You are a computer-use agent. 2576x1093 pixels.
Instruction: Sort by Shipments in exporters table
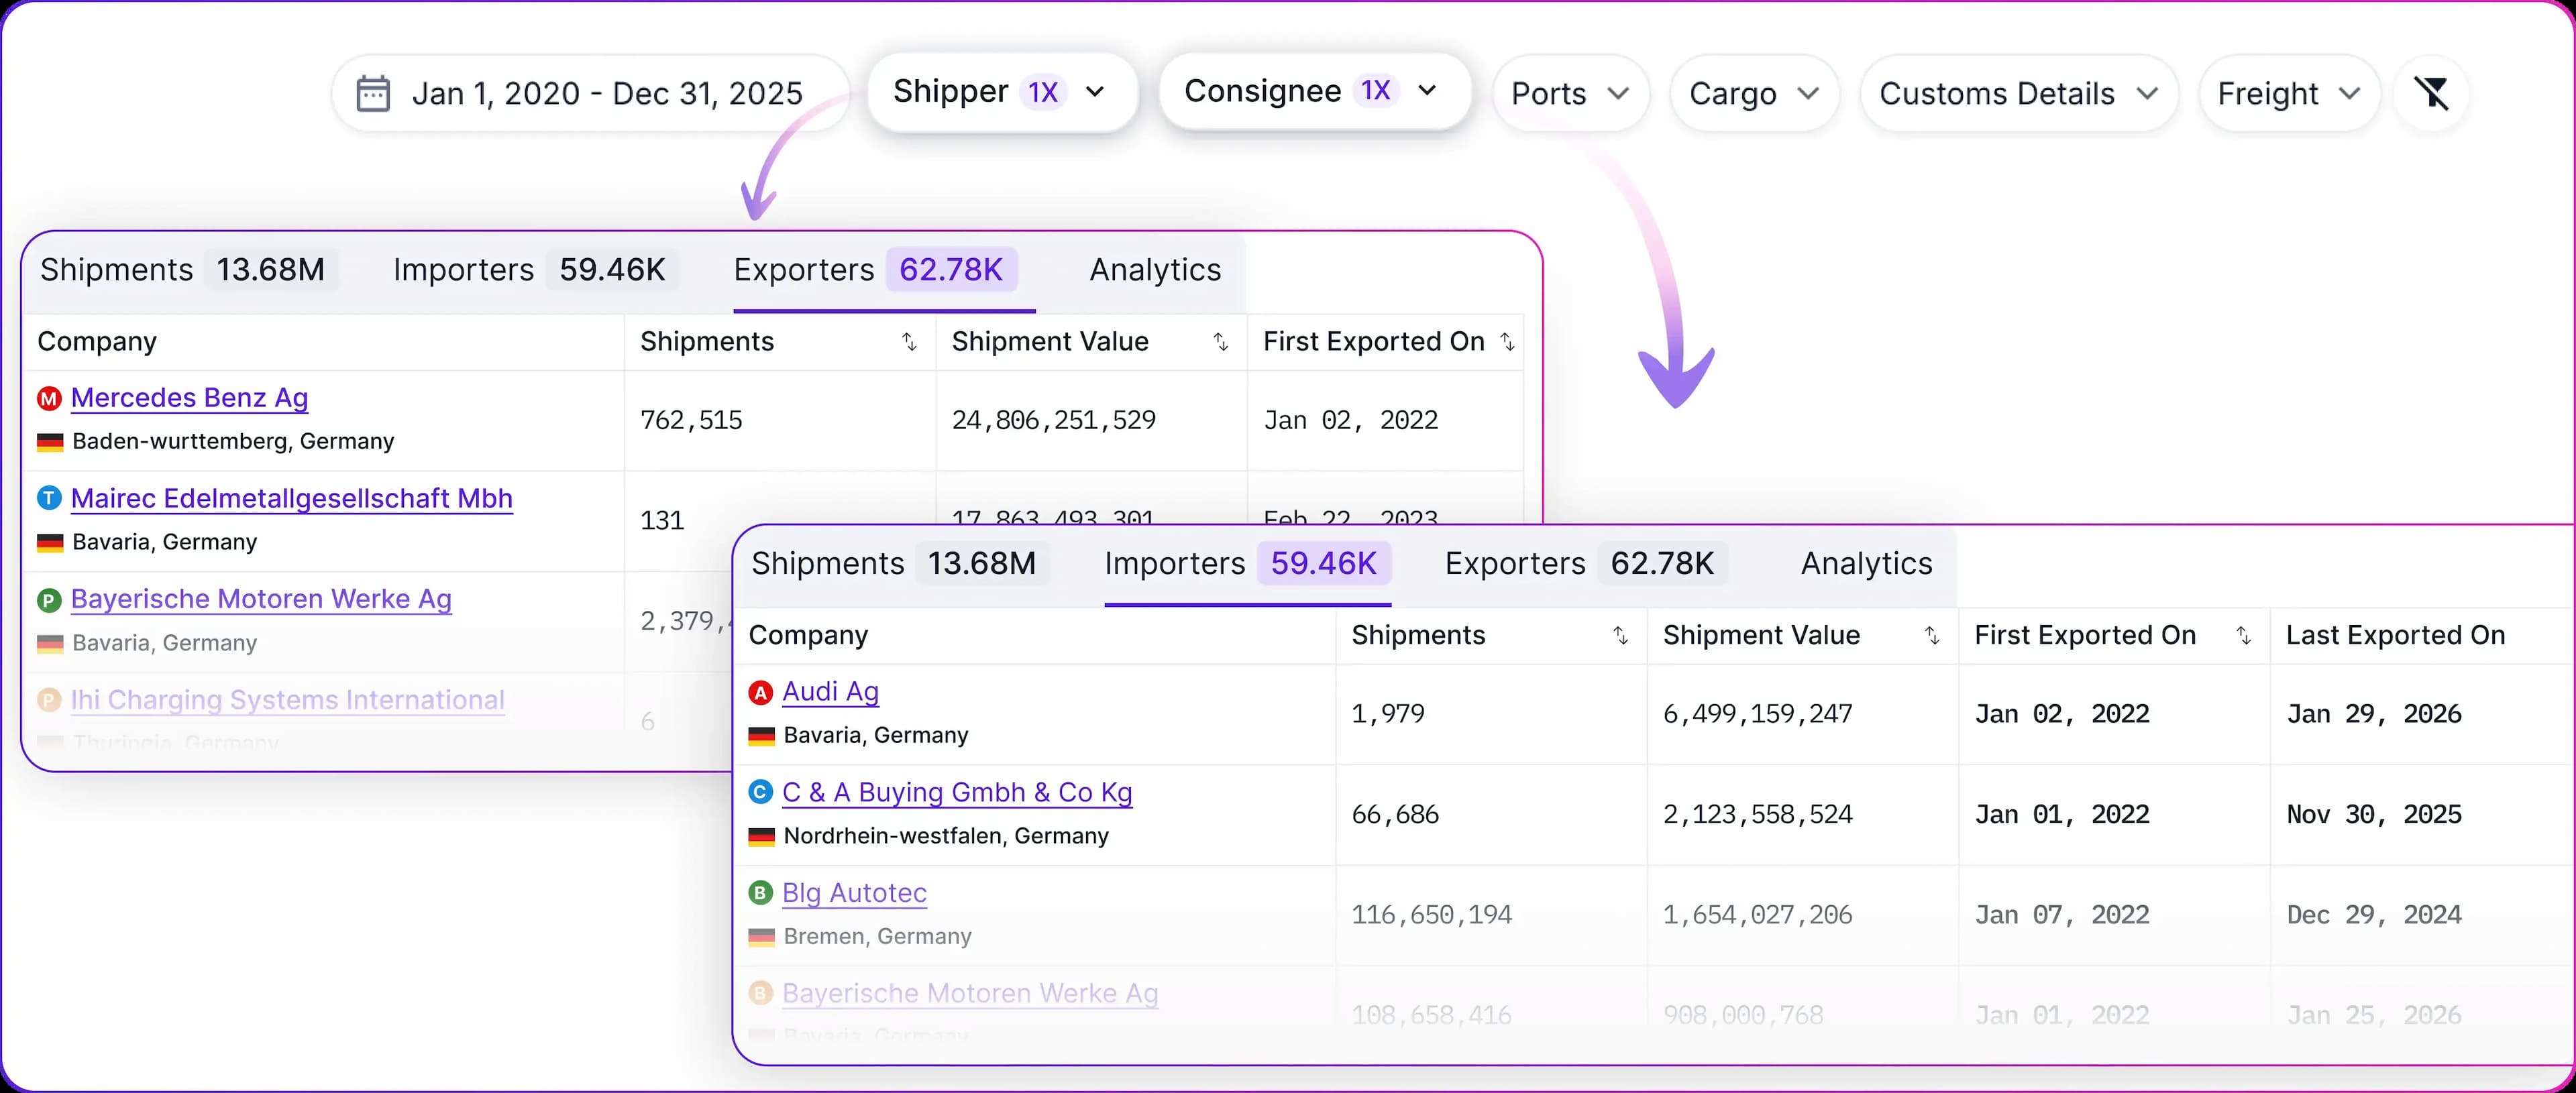pos(909,342)
